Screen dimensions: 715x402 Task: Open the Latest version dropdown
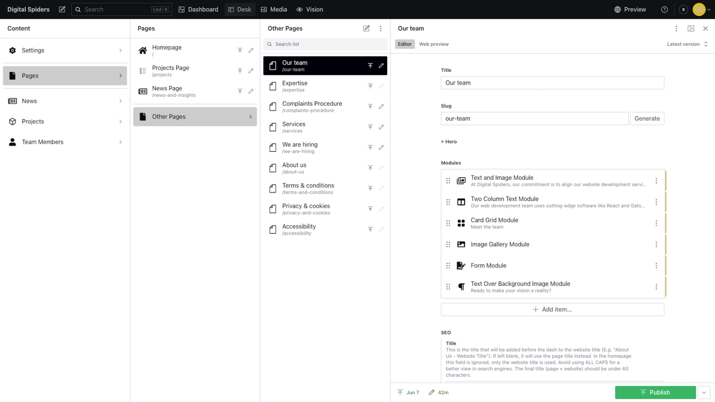pyautogui.click(x=687, y=44)
